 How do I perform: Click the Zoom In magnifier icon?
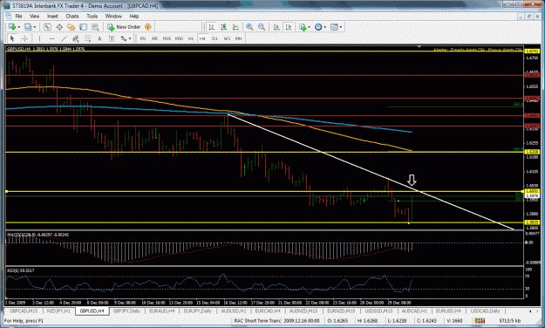tap(249, 27)
